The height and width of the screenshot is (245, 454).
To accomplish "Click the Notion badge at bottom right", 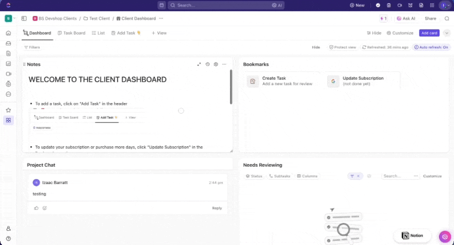I will click(412, 235).
